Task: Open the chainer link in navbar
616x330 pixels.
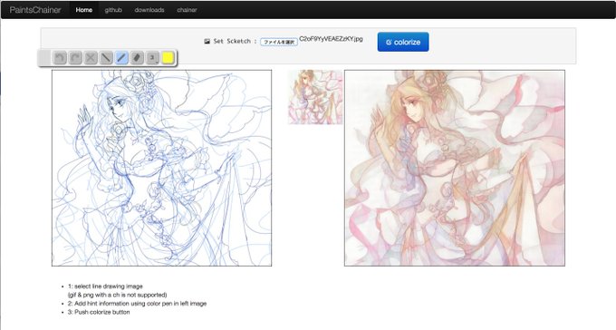Action: click(x=187, y=10)
